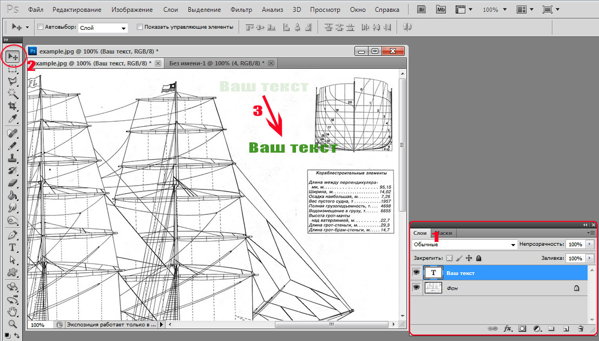Open the Фильтр menu
This screenshot has width=599, height=341.
pyautogui.click(x=241, y=10)
